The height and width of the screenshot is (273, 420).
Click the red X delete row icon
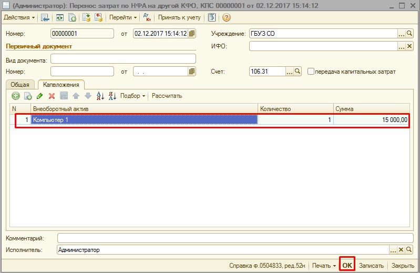[x=52, y=96]
